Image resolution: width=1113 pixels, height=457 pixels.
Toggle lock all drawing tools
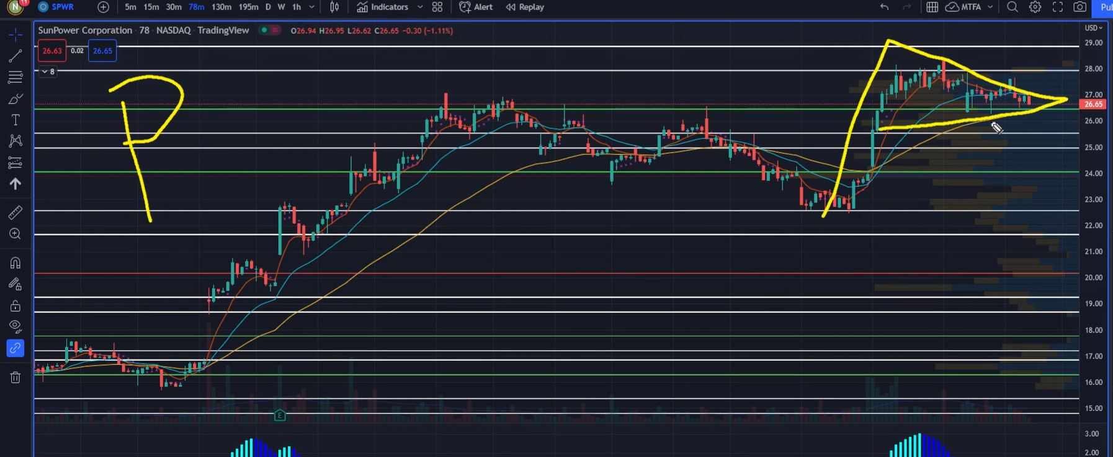pos(16,306)
